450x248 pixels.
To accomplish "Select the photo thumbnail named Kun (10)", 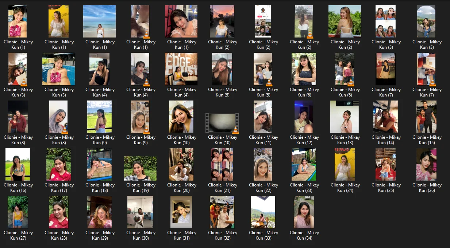I will (x=181, y=117).
